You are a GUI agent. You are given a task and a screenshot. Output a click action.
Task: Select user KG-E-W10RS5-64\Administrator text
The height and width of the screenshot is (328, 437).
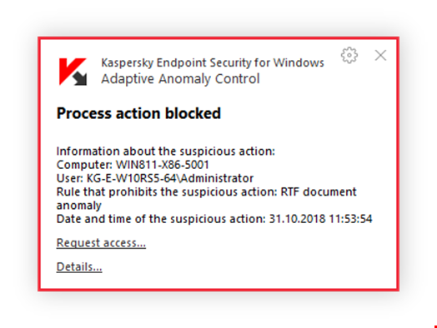[x=170, y=178]
